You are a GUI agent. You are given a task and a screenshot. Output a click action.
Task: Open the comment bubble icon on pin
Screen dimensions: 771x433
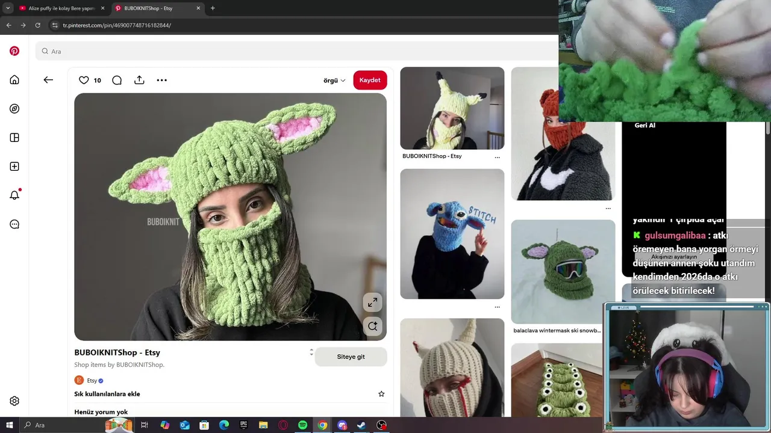[x=117, y=80]
